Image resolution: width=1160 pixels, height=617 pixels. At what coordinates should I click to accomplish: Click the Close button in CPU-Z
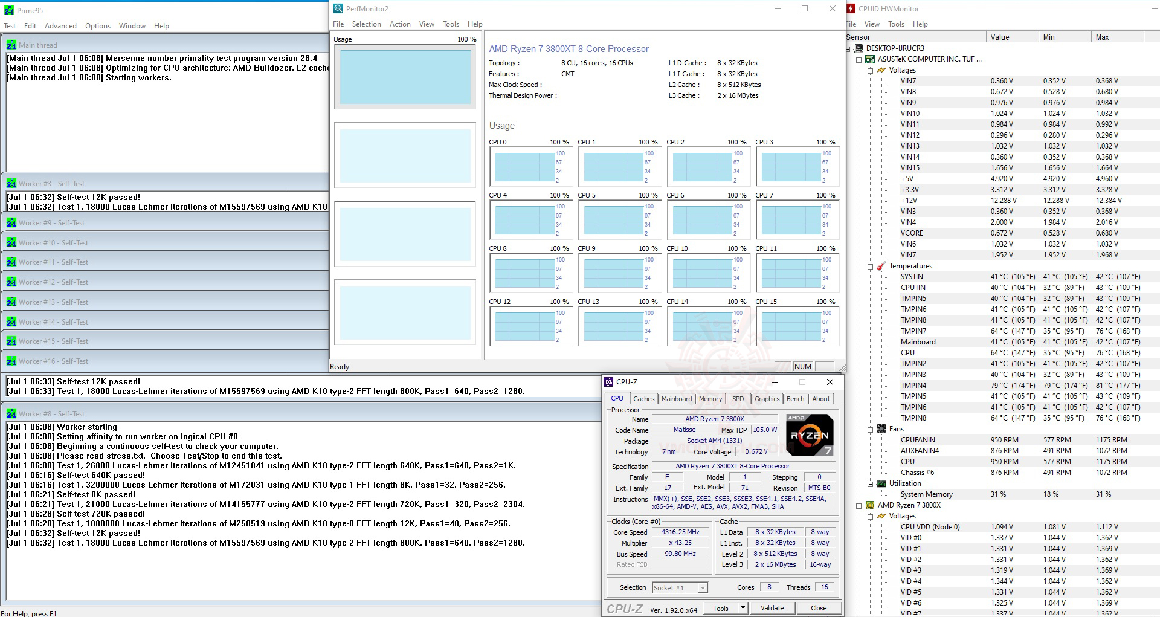click(x=819, y=608)
